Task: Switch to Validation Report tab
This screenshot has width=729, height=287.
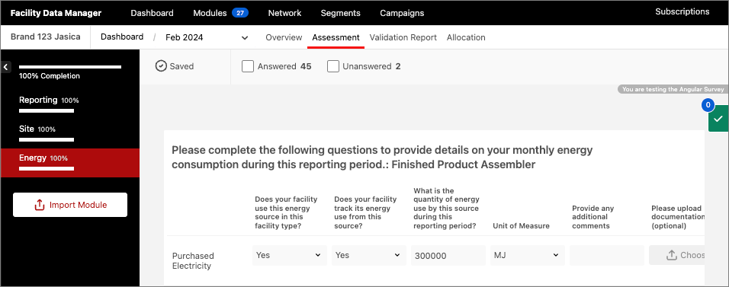Action: [403, 37]
